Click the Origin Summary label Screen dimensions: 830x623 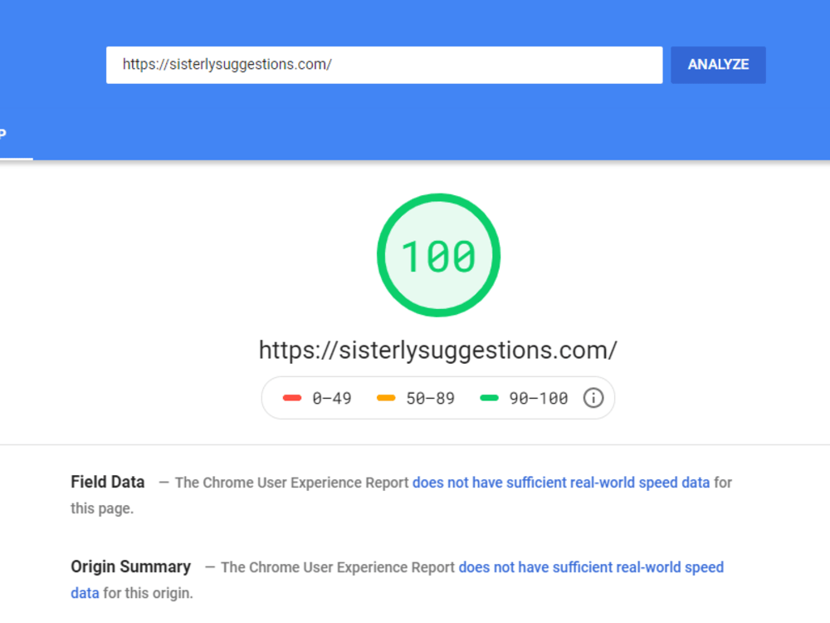pos(131,567)
